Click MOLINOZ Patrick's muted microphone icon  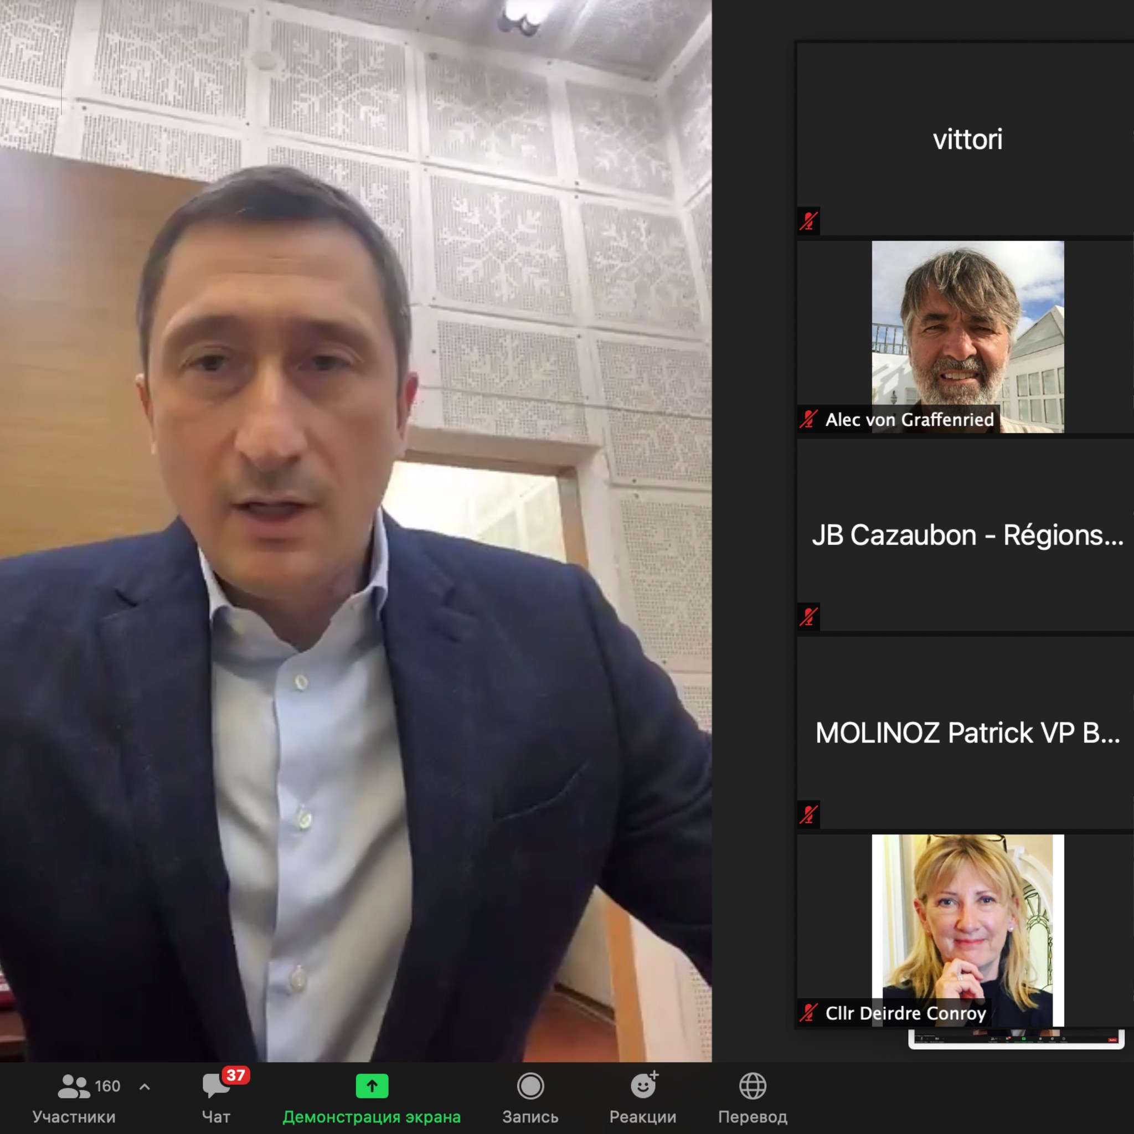pos(809,815)
